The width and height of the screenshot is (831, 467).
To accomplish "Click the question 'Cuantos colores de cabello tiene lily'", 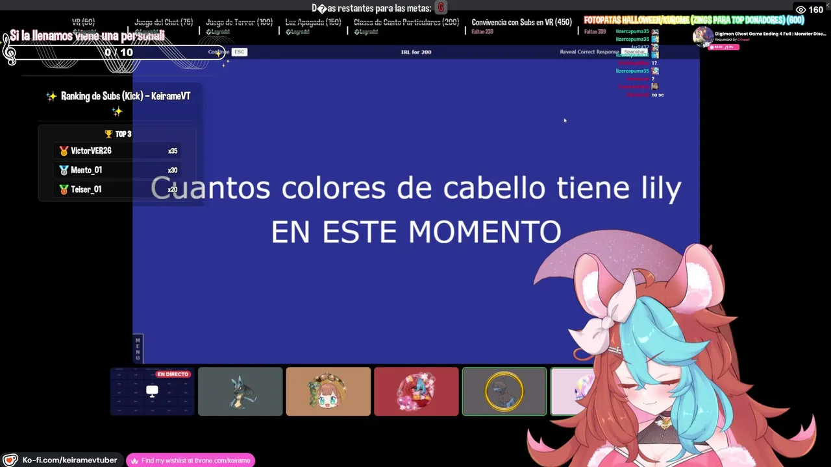I will (416, 188).
